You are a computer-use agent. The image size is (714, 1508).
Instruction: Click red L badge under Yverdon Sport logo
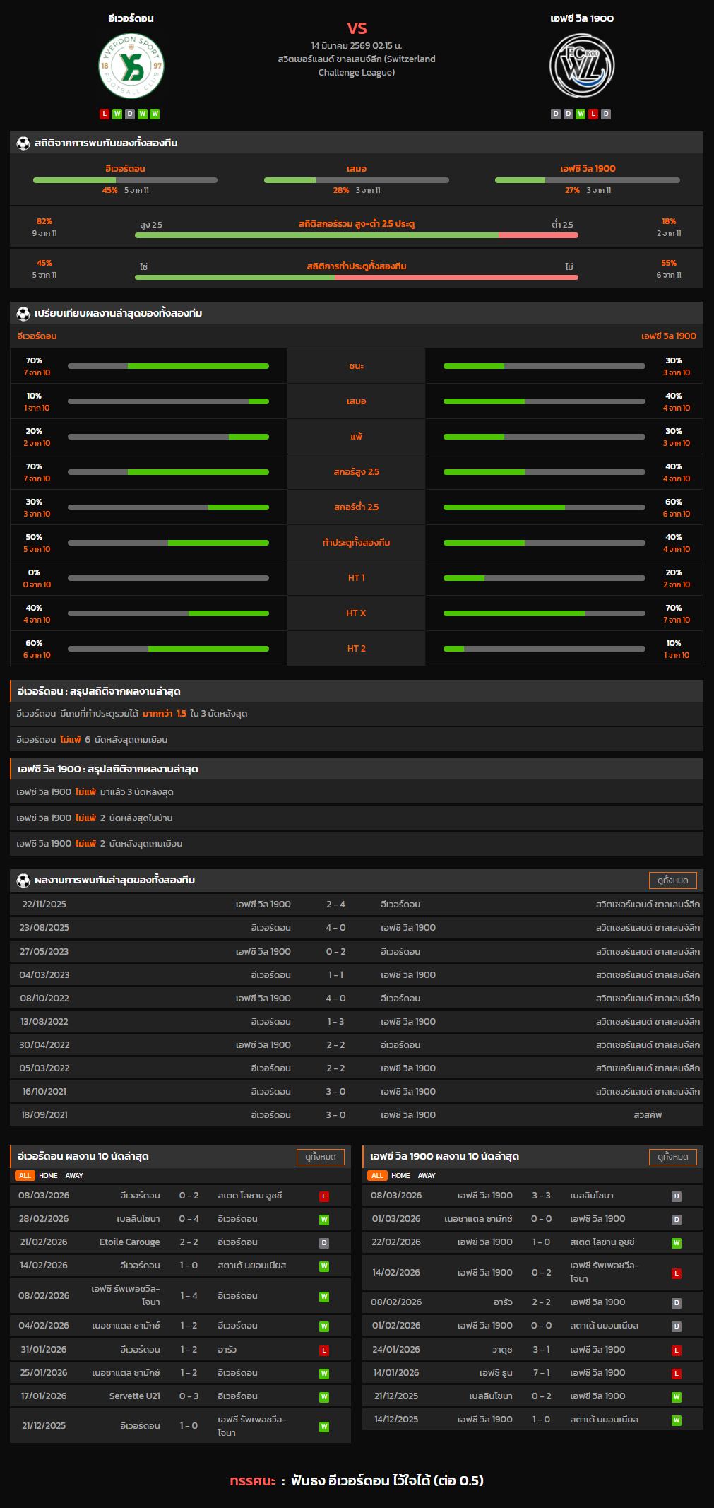pos(105,114)
